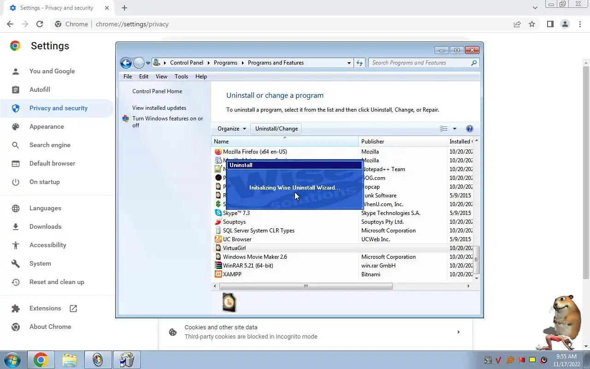Select Skype 7.3 program entry
The image size is (590, 369).
(236, 213)
